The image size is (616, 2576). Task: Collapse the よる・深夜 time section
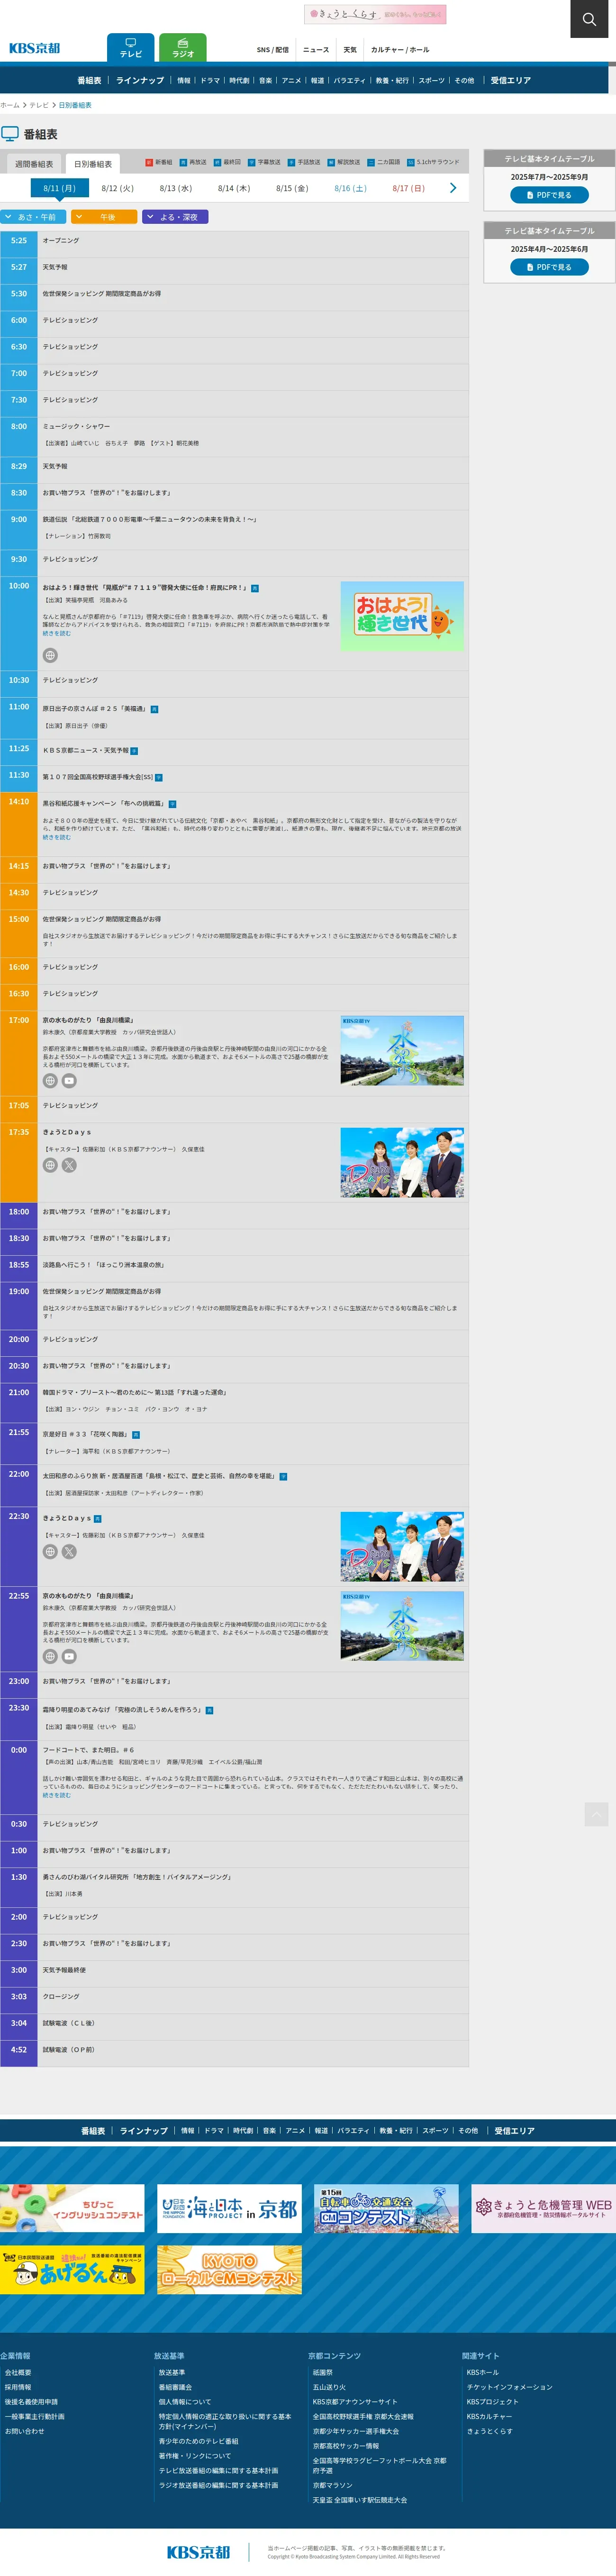tap(175, 217)
